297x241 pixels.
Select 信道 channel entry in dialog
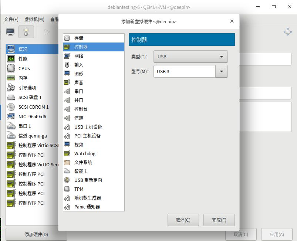(94, 118)
